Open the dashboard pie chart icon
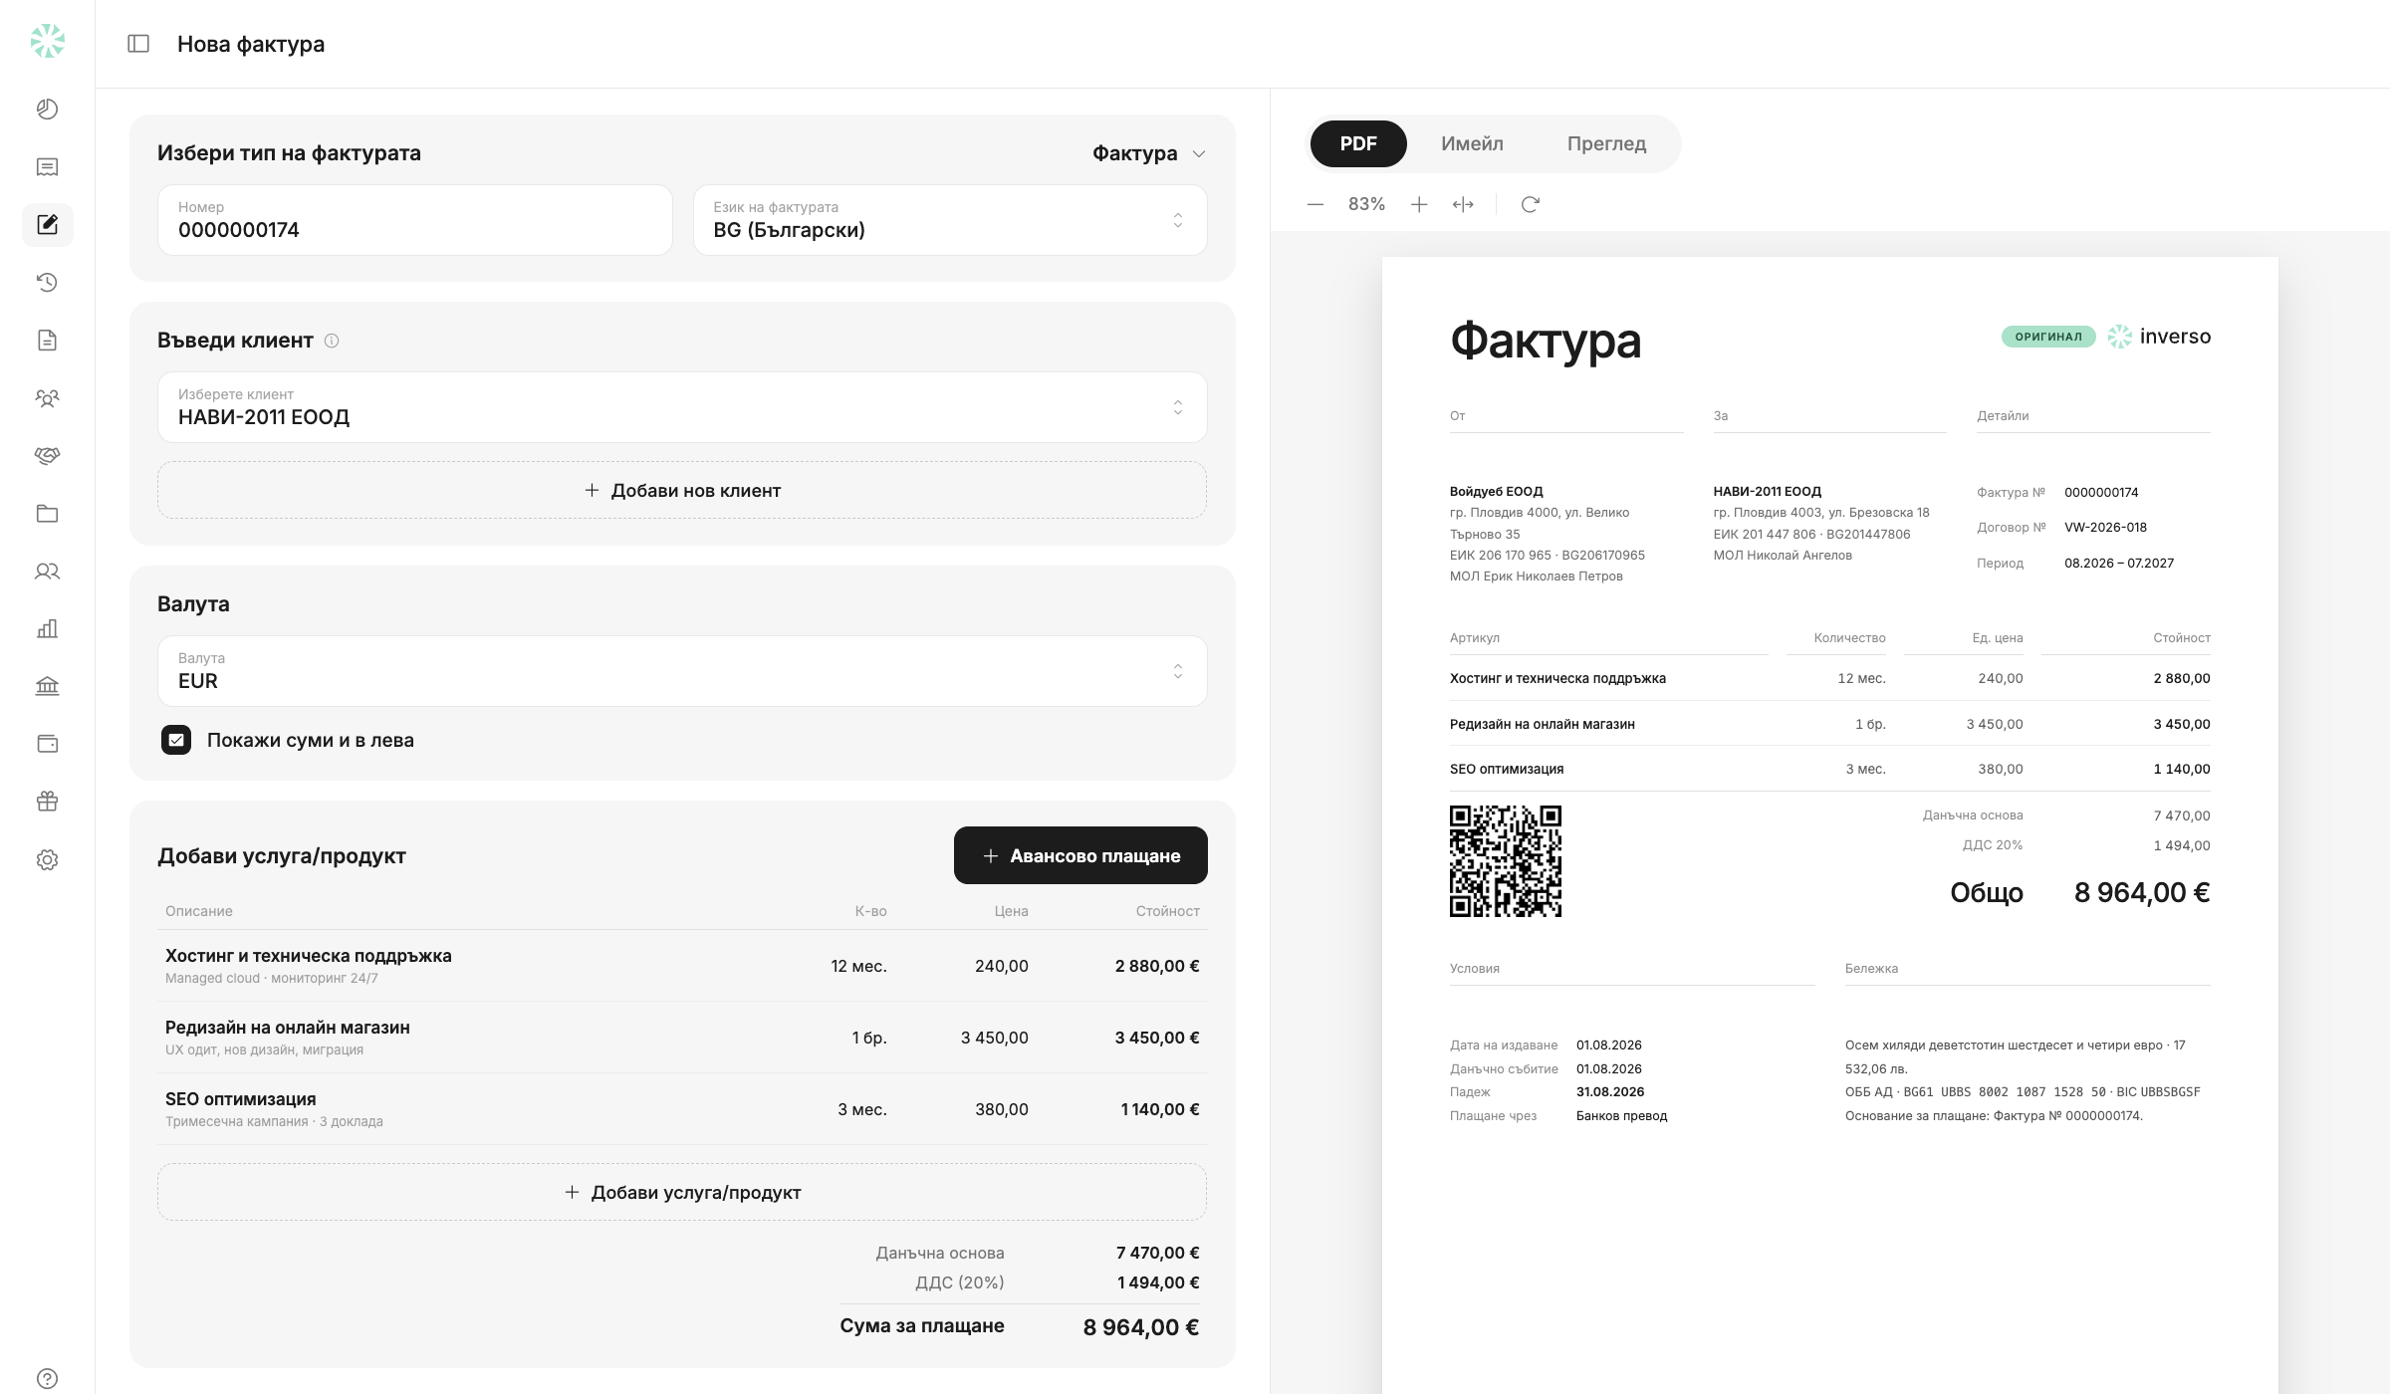 pyautogui.click(x=47, y=110)
